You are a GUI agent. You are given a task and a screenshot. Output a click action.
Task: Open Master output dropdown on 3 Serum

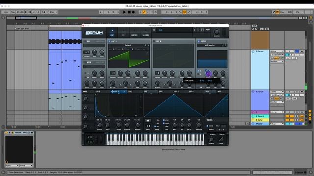coord(277,61)
